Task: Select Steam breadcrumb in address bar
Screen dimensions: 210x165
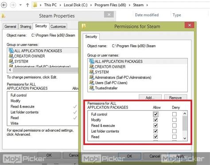Action: tap(138, 5)
